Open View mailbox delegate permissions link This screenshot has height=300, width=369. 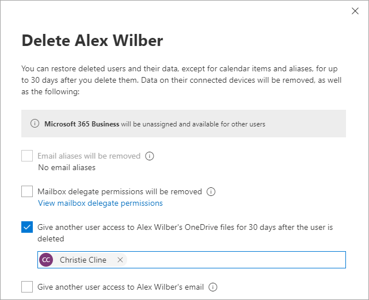100,203
